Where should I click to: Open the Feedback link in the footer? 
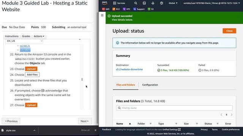click(107, 130)
